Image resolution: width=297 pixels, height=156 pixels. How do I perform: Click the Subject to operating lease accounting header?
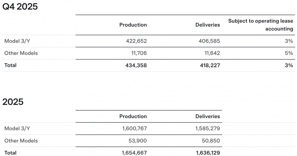coord(261,25)
